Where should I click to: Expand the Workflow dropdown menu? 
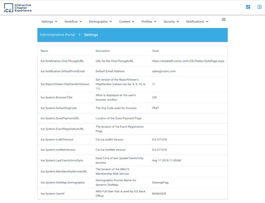pyautogui.click(x=73, y=21)
